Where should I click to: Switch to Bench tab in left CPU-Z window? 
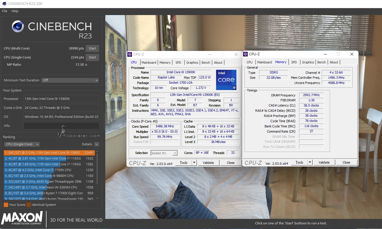click(x=206, y=63)
